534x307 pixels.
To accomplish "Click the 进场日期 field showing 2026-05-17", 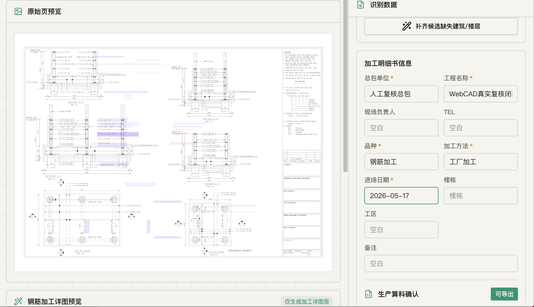I will coord(401,196).
